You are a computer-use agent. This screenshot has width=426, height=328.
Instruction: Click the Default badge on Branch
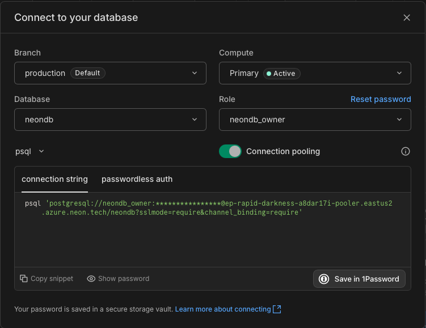(x=87, y=73)
